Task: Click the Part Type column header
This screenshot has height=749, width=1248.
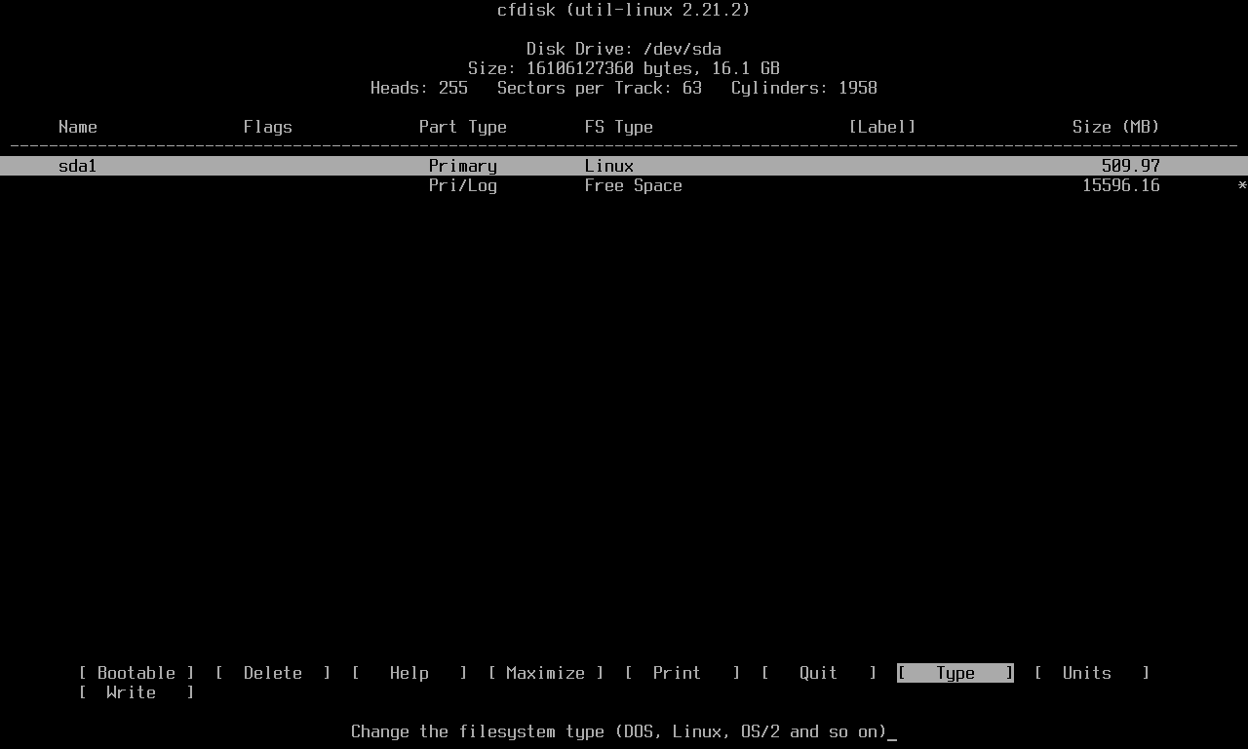Action: pos(463,127)
